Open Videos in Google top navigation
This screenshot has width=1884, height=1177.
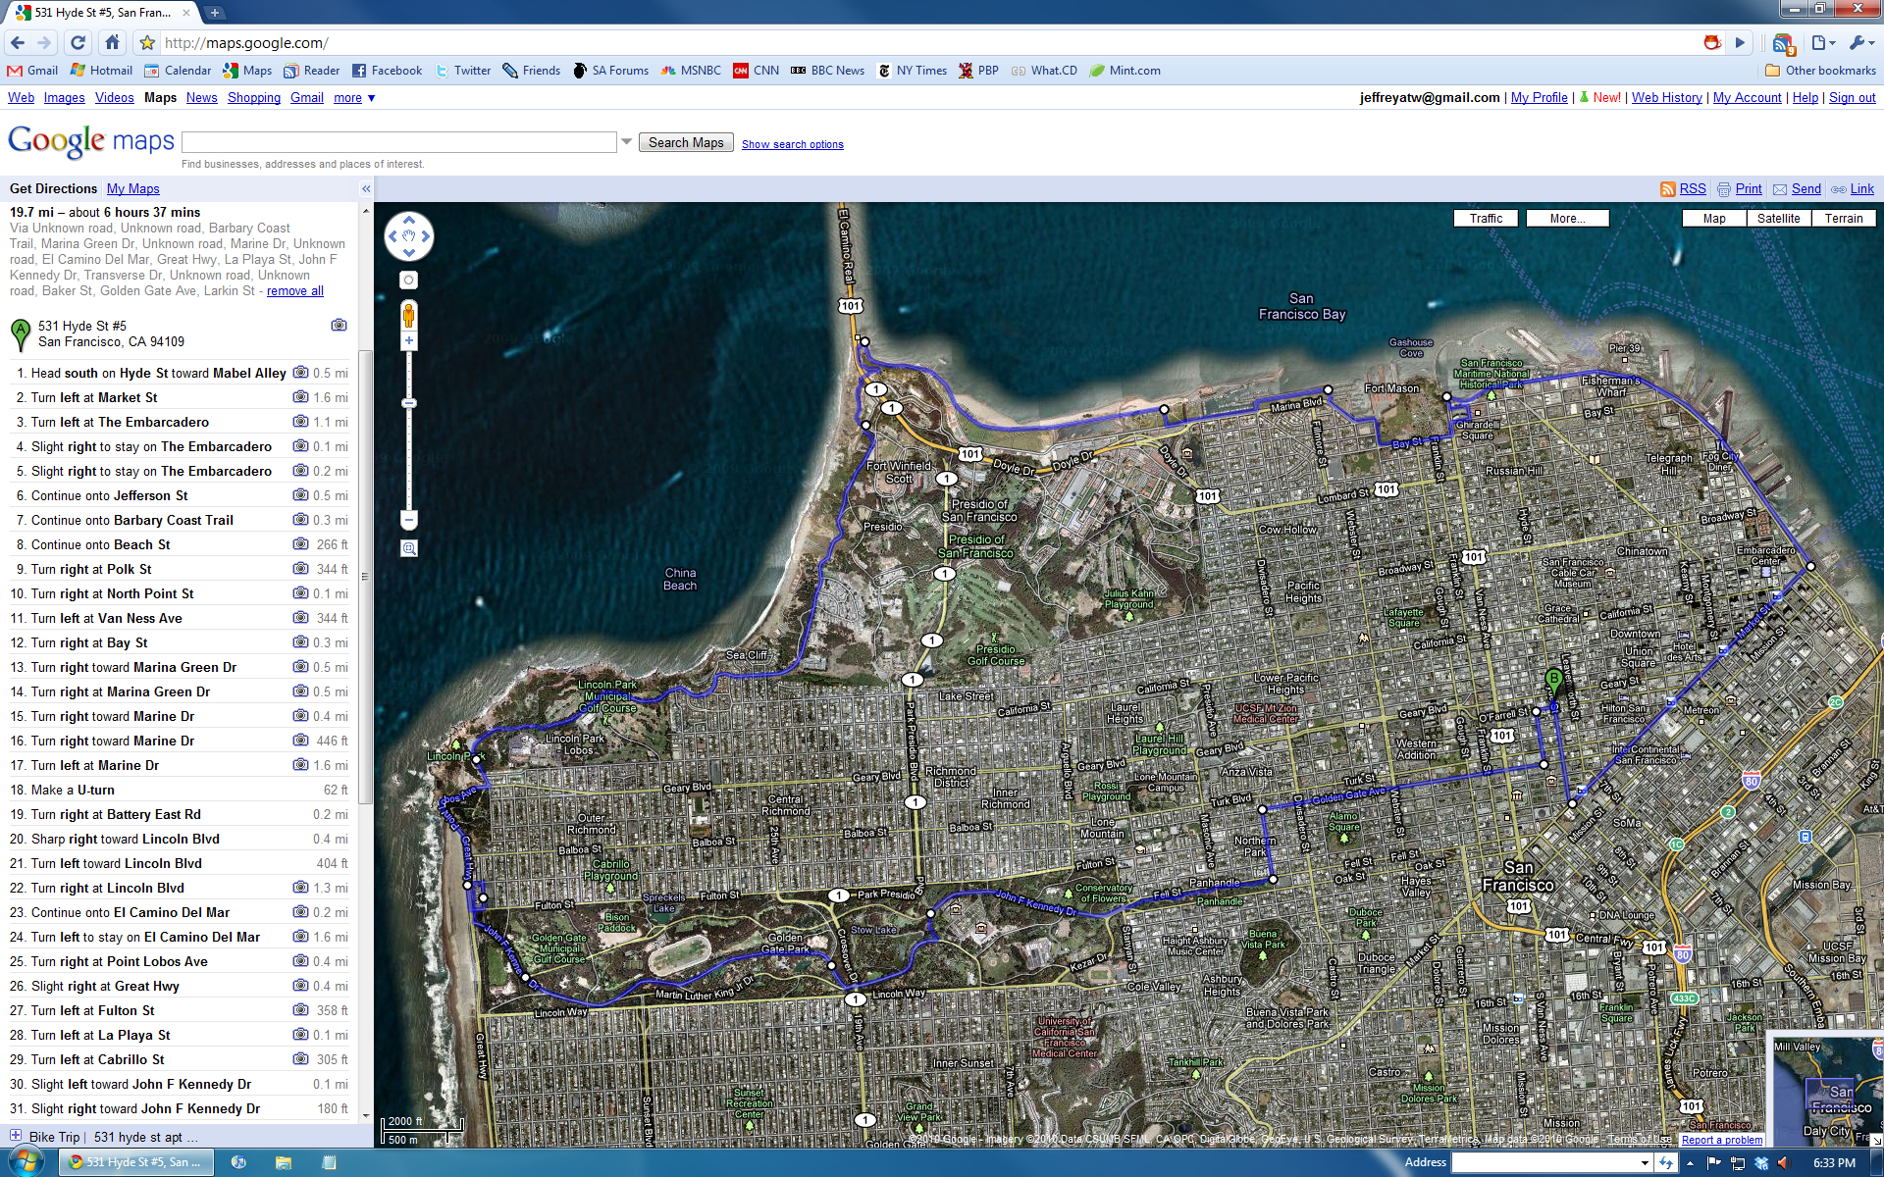click(x=114, y=98)
